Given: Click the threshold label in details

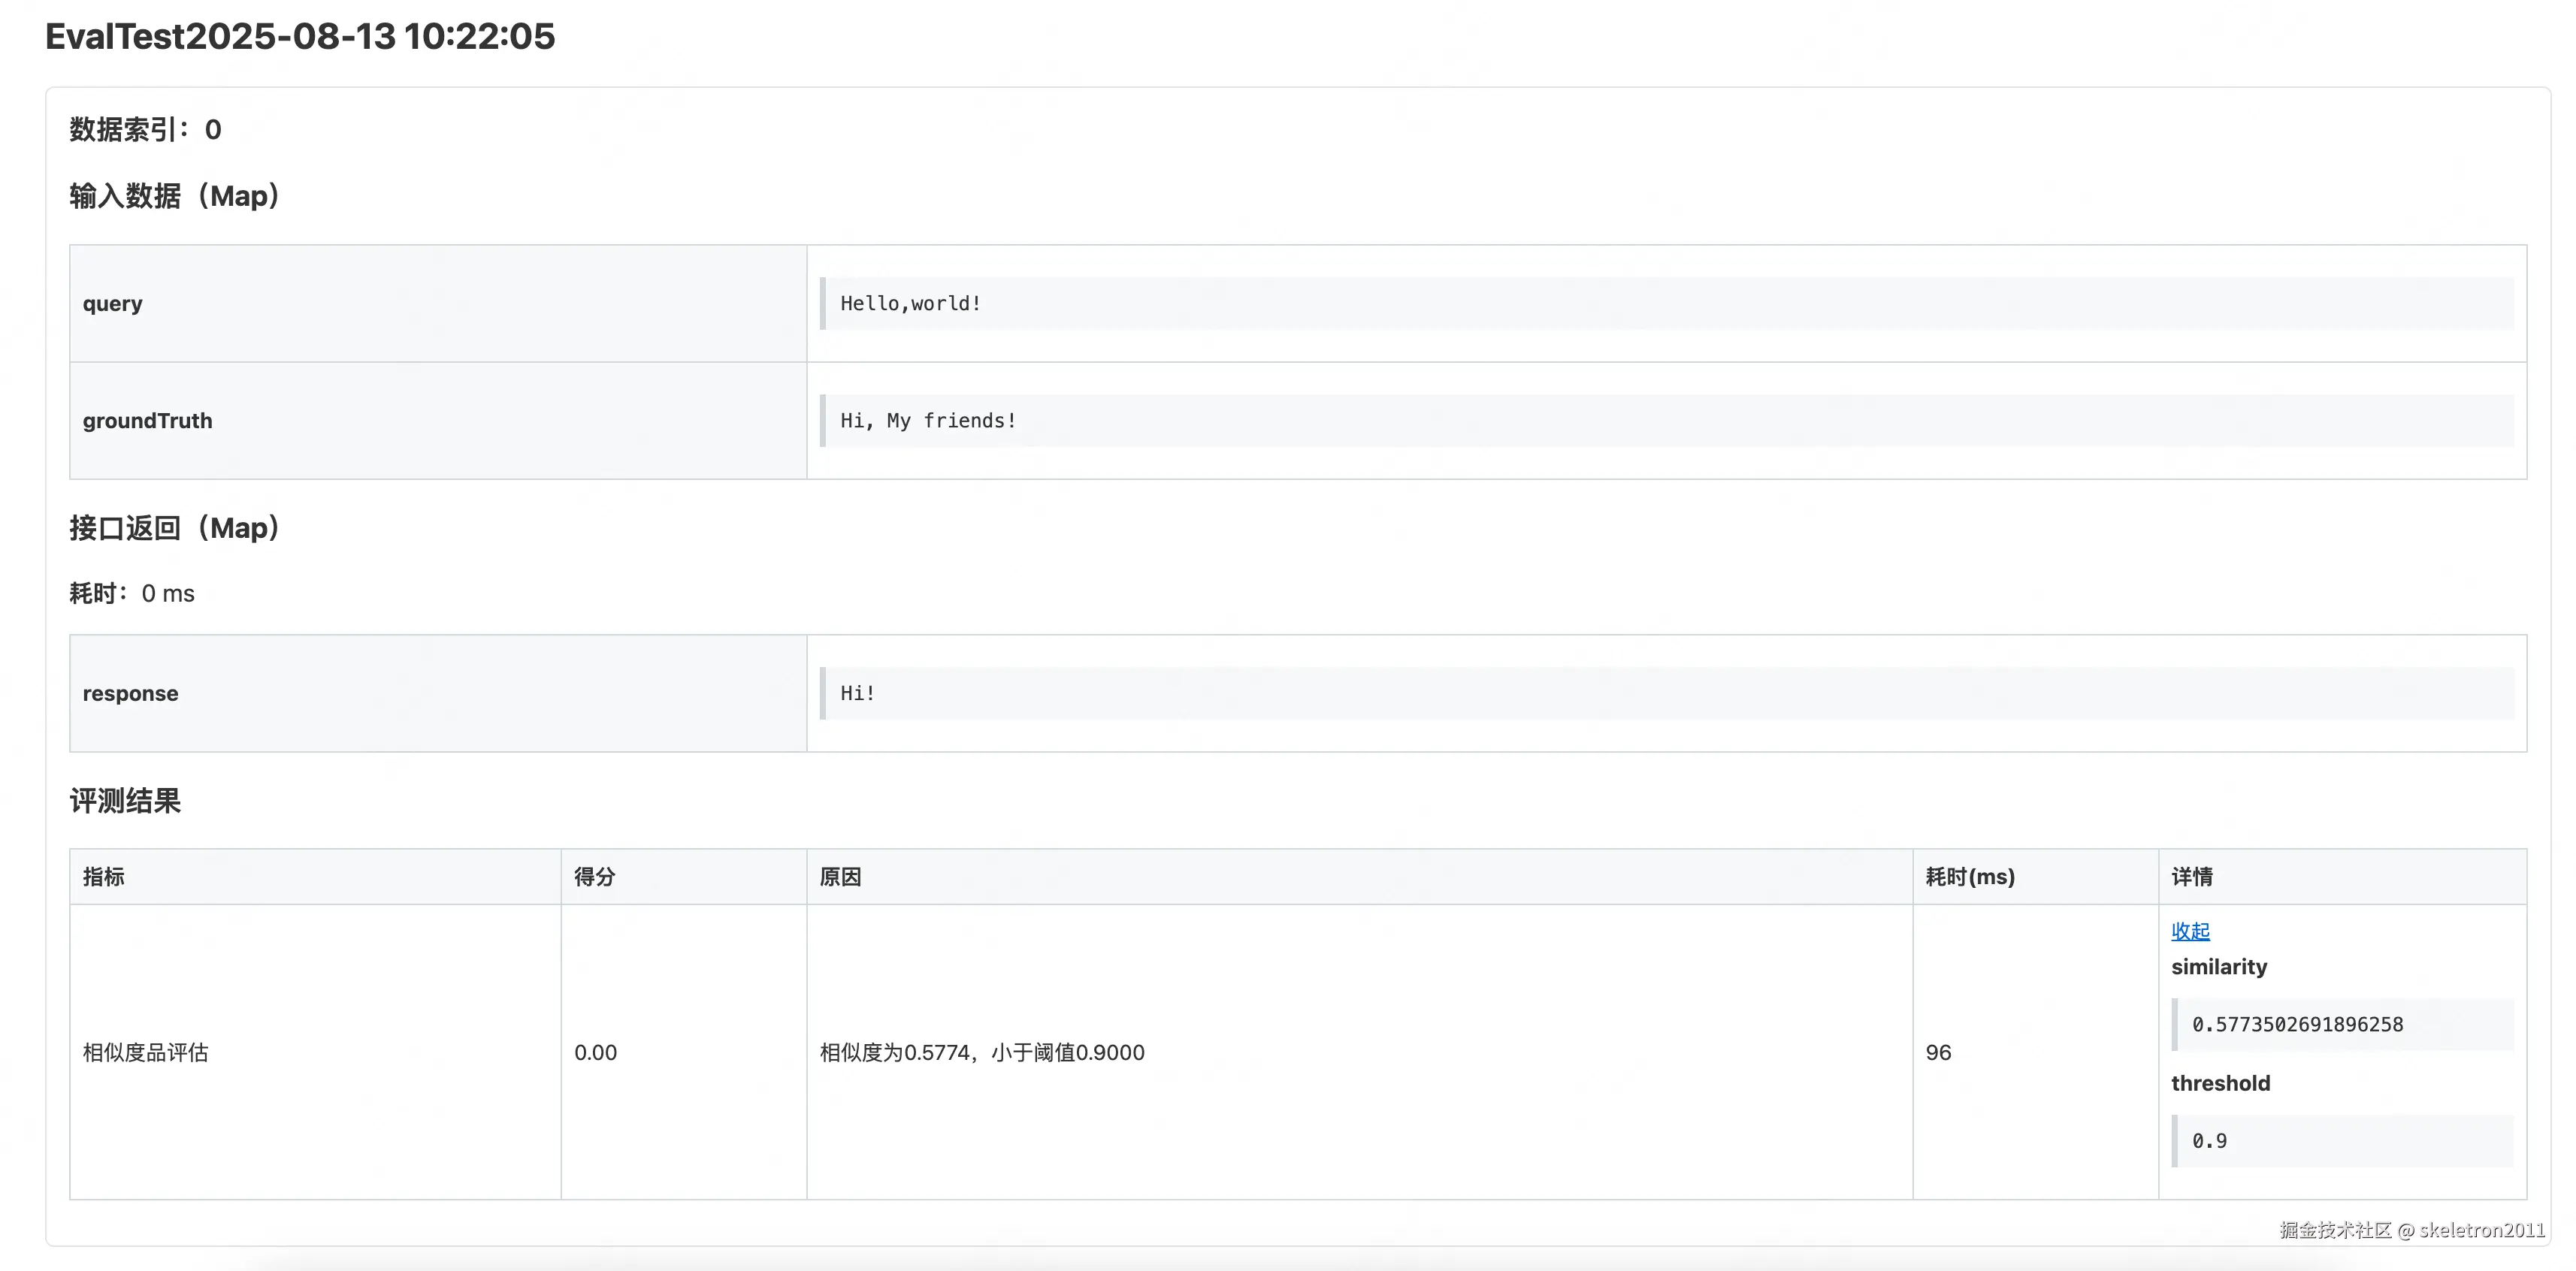Looking at the screenshot, I should (x=2221, y=1084).
